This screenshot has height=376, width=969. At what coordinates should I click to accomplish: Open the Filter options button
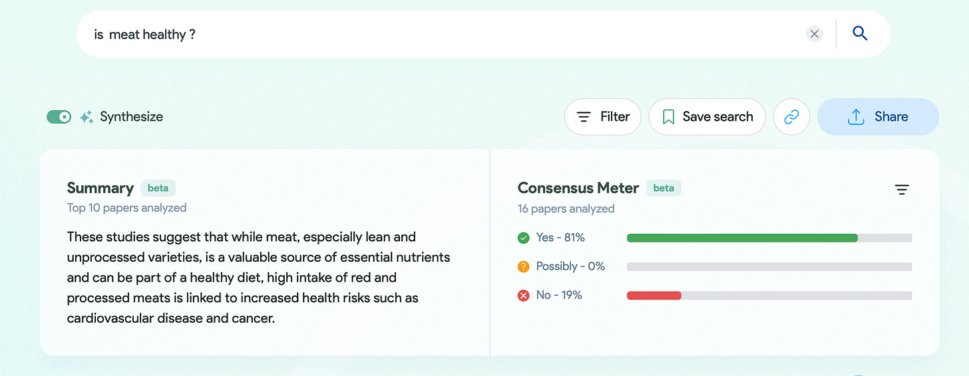(602, 117)
